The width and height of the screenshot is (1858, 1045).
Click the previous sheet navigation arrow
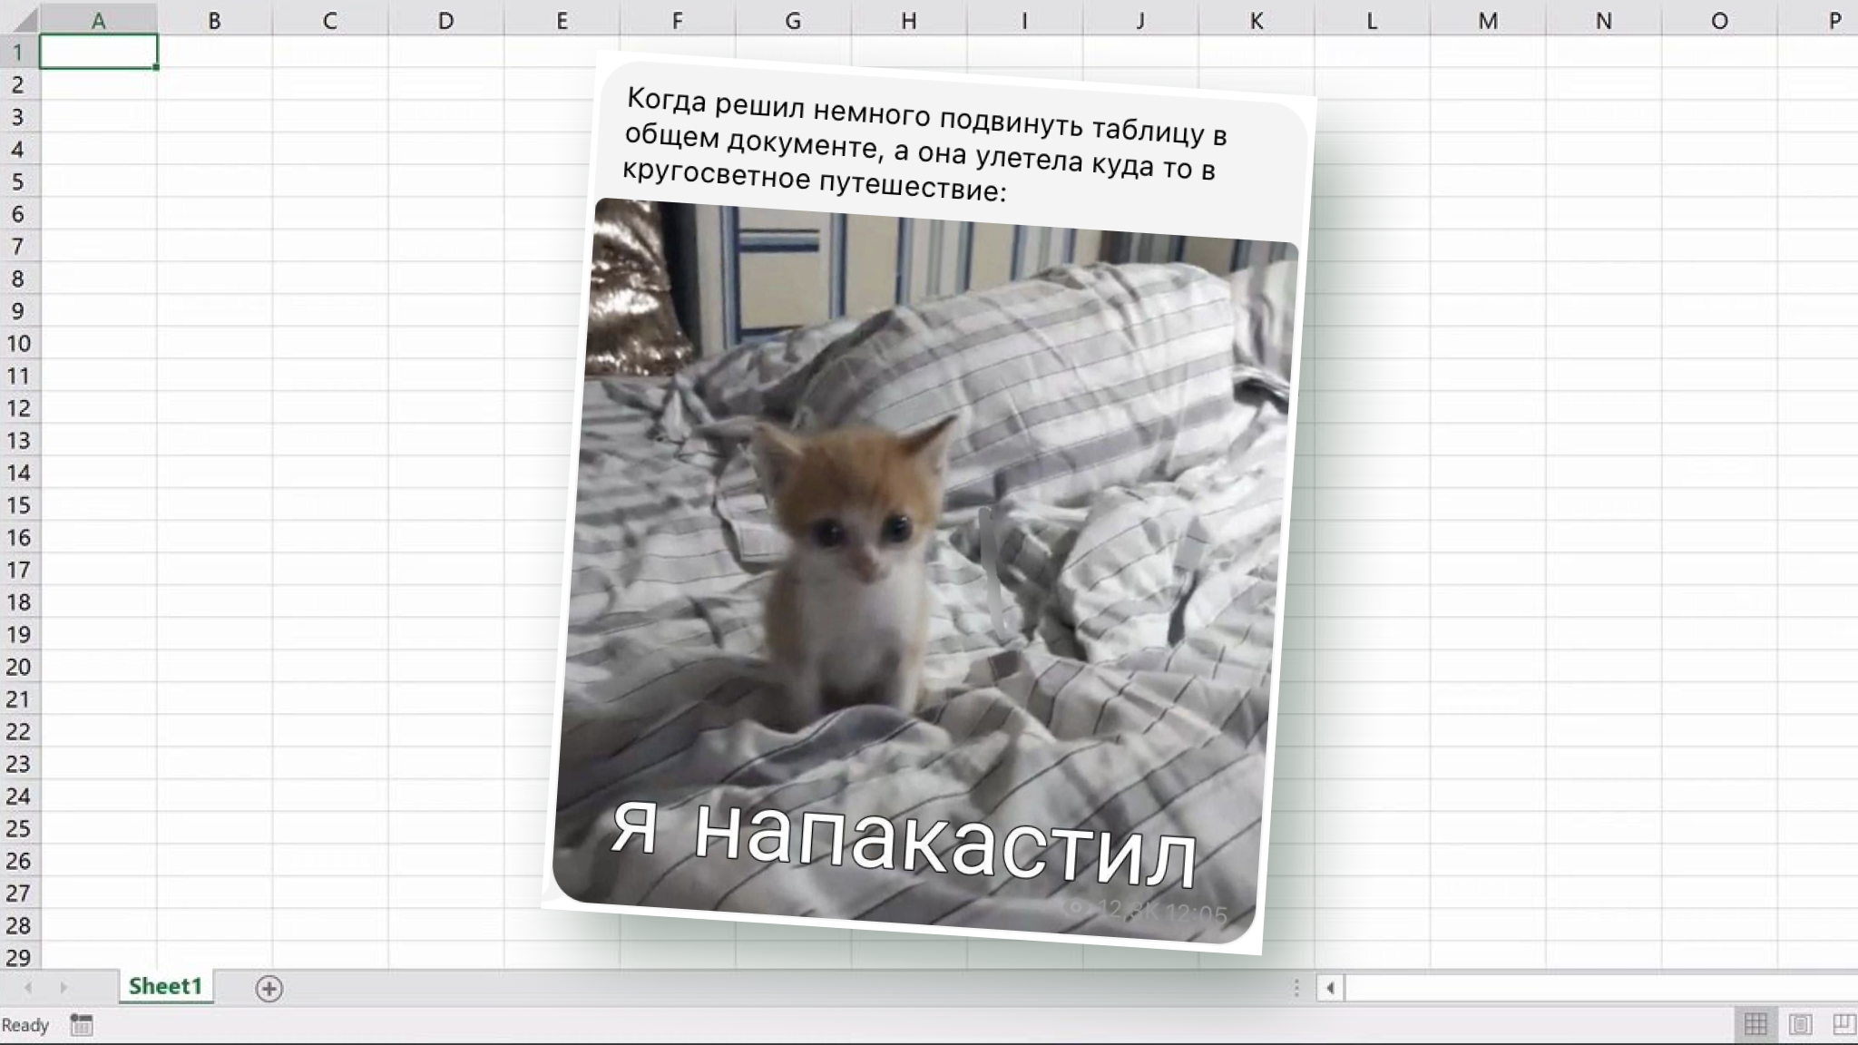coord(29,988)
